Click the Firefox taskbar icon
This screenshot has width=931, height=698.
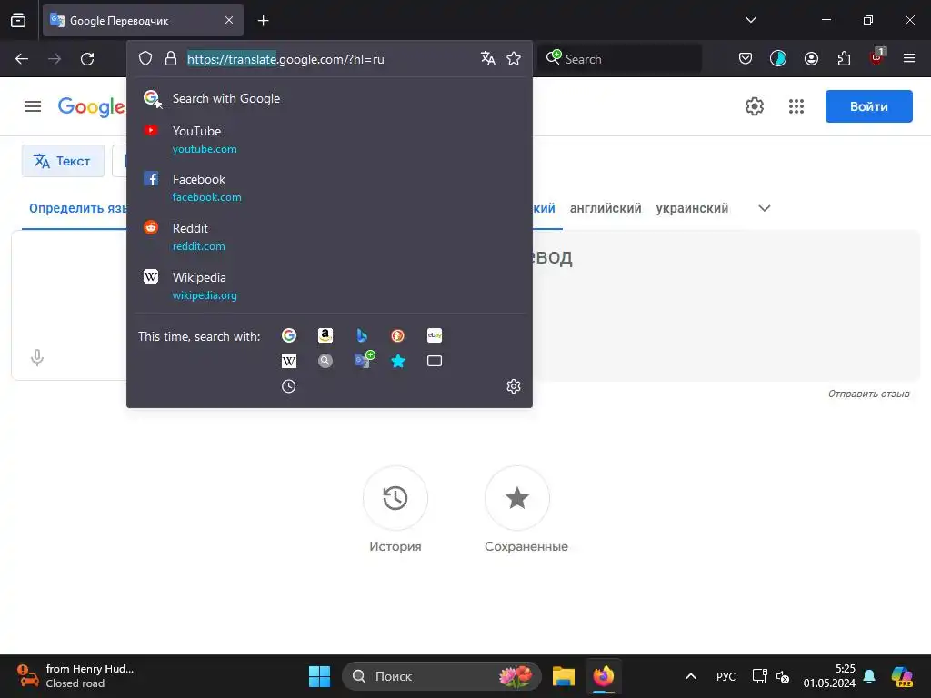click(604, 676)
